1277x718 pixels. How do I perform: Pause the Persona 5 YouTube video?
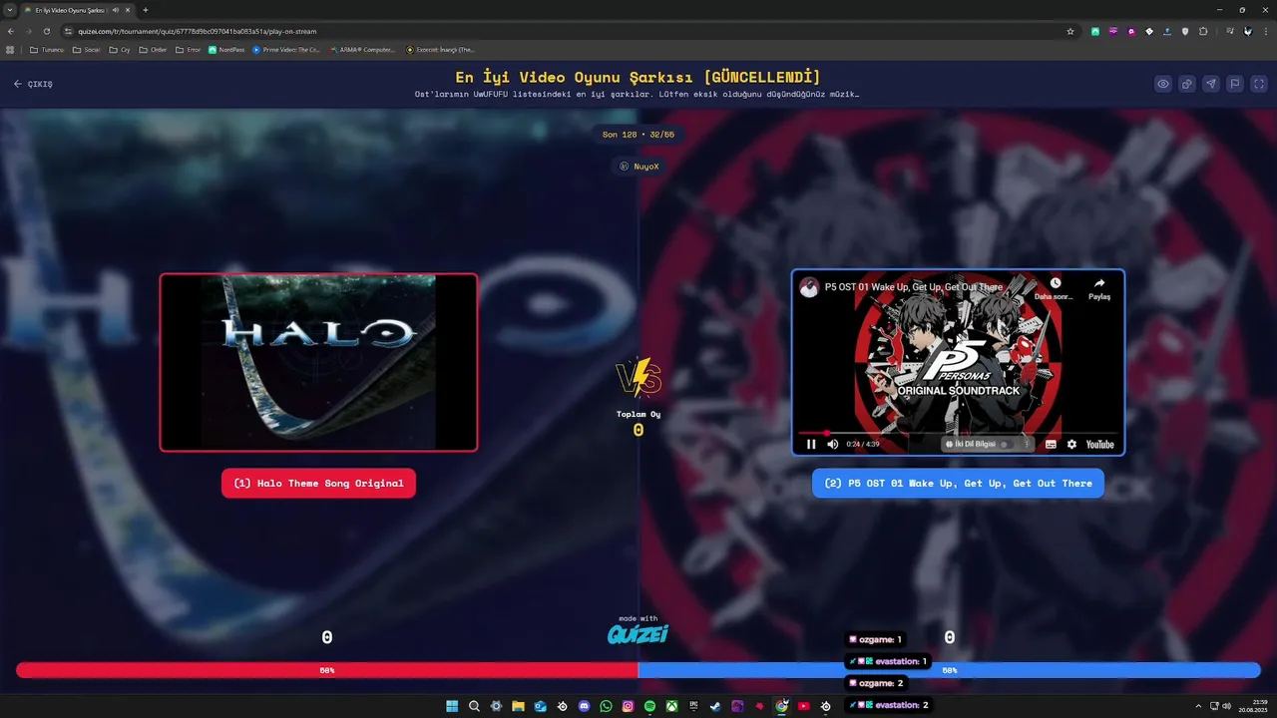pos(811,445)
